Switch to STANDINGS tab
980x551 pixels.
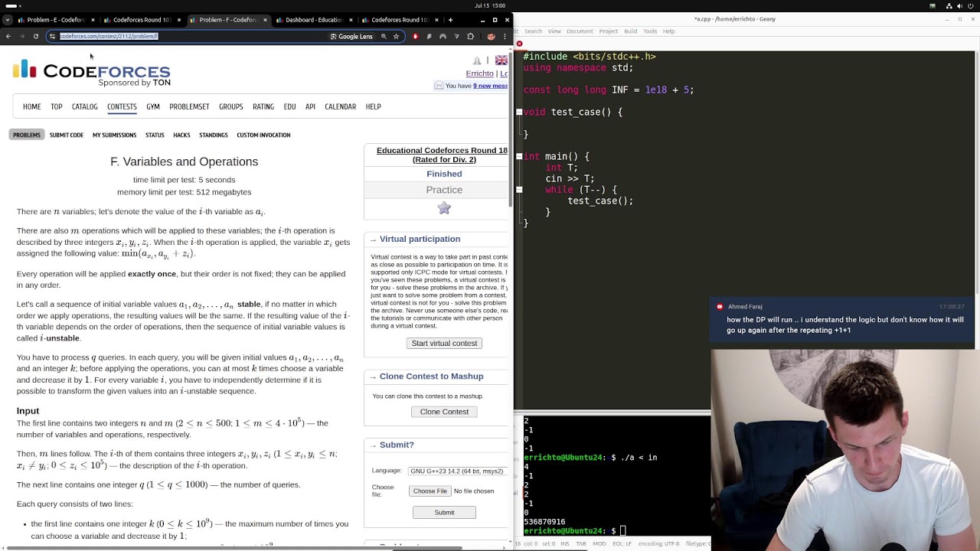[214, 135]
